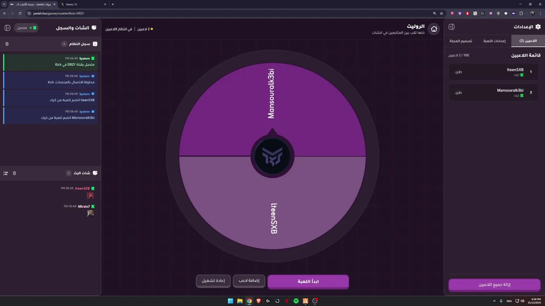
Task: Click the speaker volume icon in system tray
Action: point(522,301)
